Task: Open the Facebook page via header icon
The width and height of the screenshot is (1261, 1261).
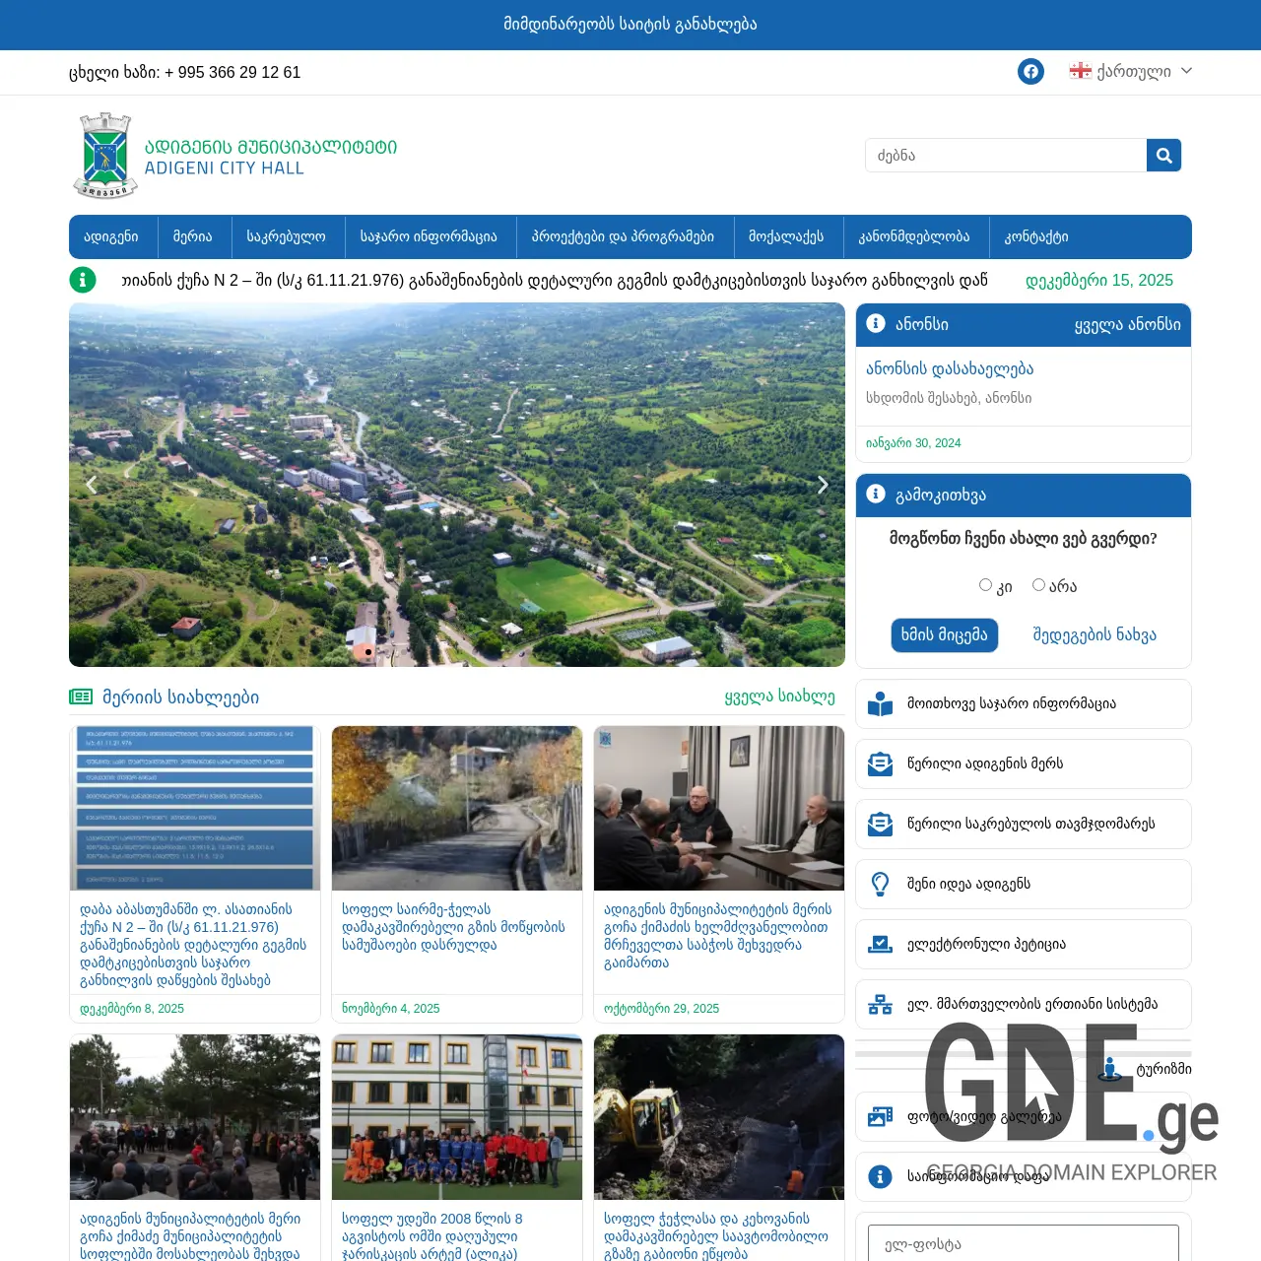Action: pyautogui.click(x=1030, y=71)
